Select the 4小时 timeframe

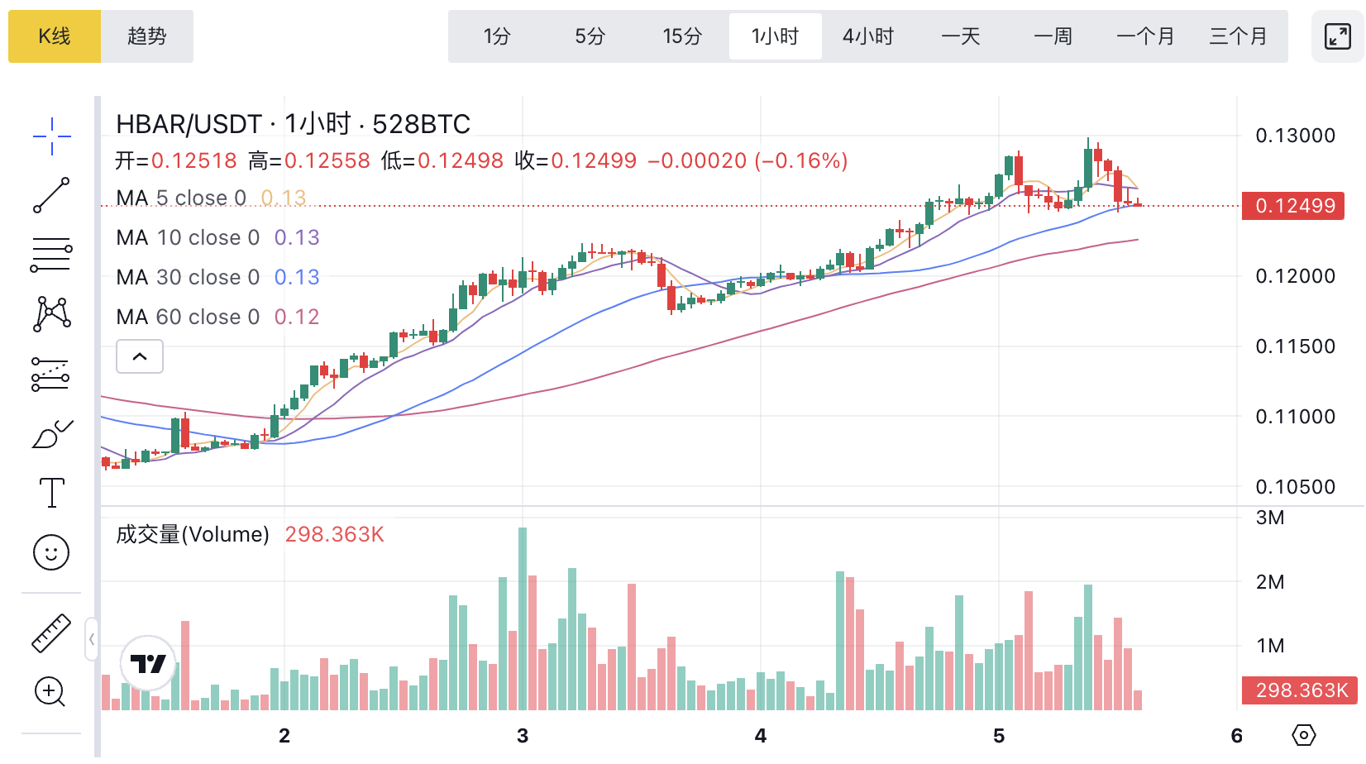coord(867,36)
